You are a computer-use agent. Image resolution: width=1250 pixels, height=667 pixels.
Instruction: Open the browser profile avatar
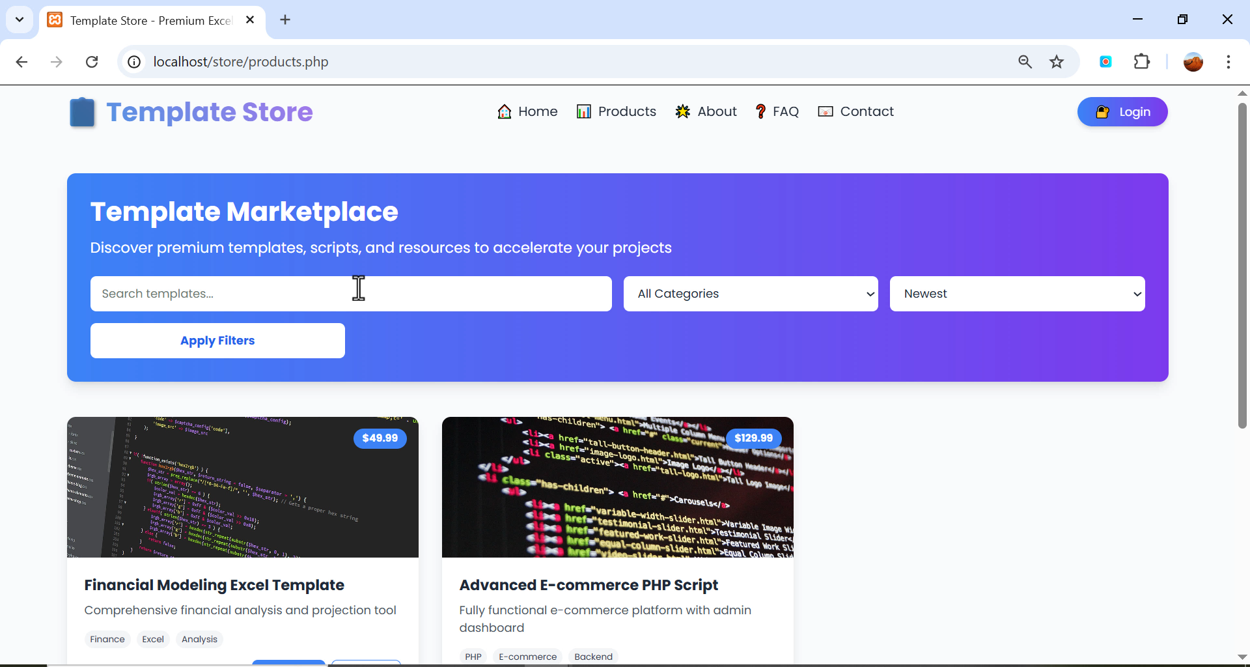[x=1193, y=61]
